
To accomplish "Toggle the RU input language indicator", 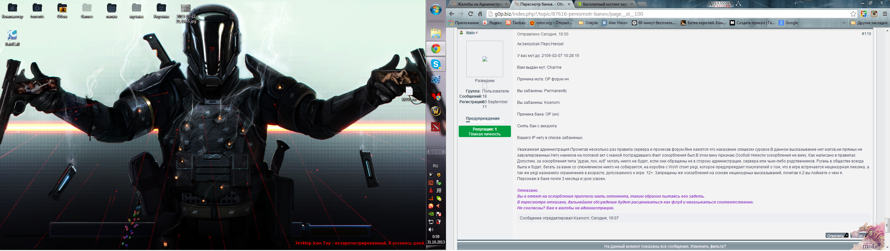I will (x=435, y=166).
